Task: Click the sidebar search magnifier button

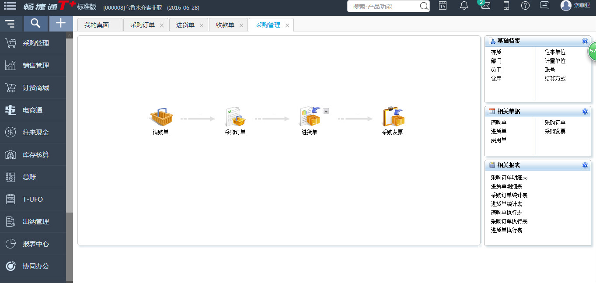Action: coord(36,24)
